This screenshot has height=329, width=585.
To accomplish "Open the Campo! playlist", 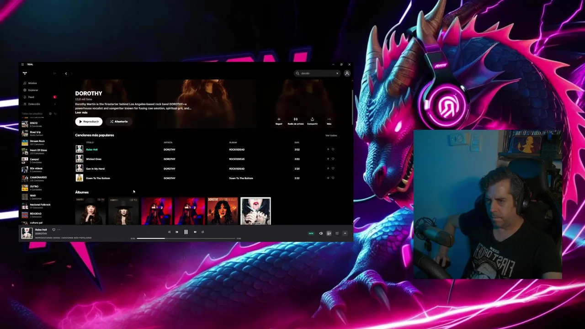I will (38, 160).
